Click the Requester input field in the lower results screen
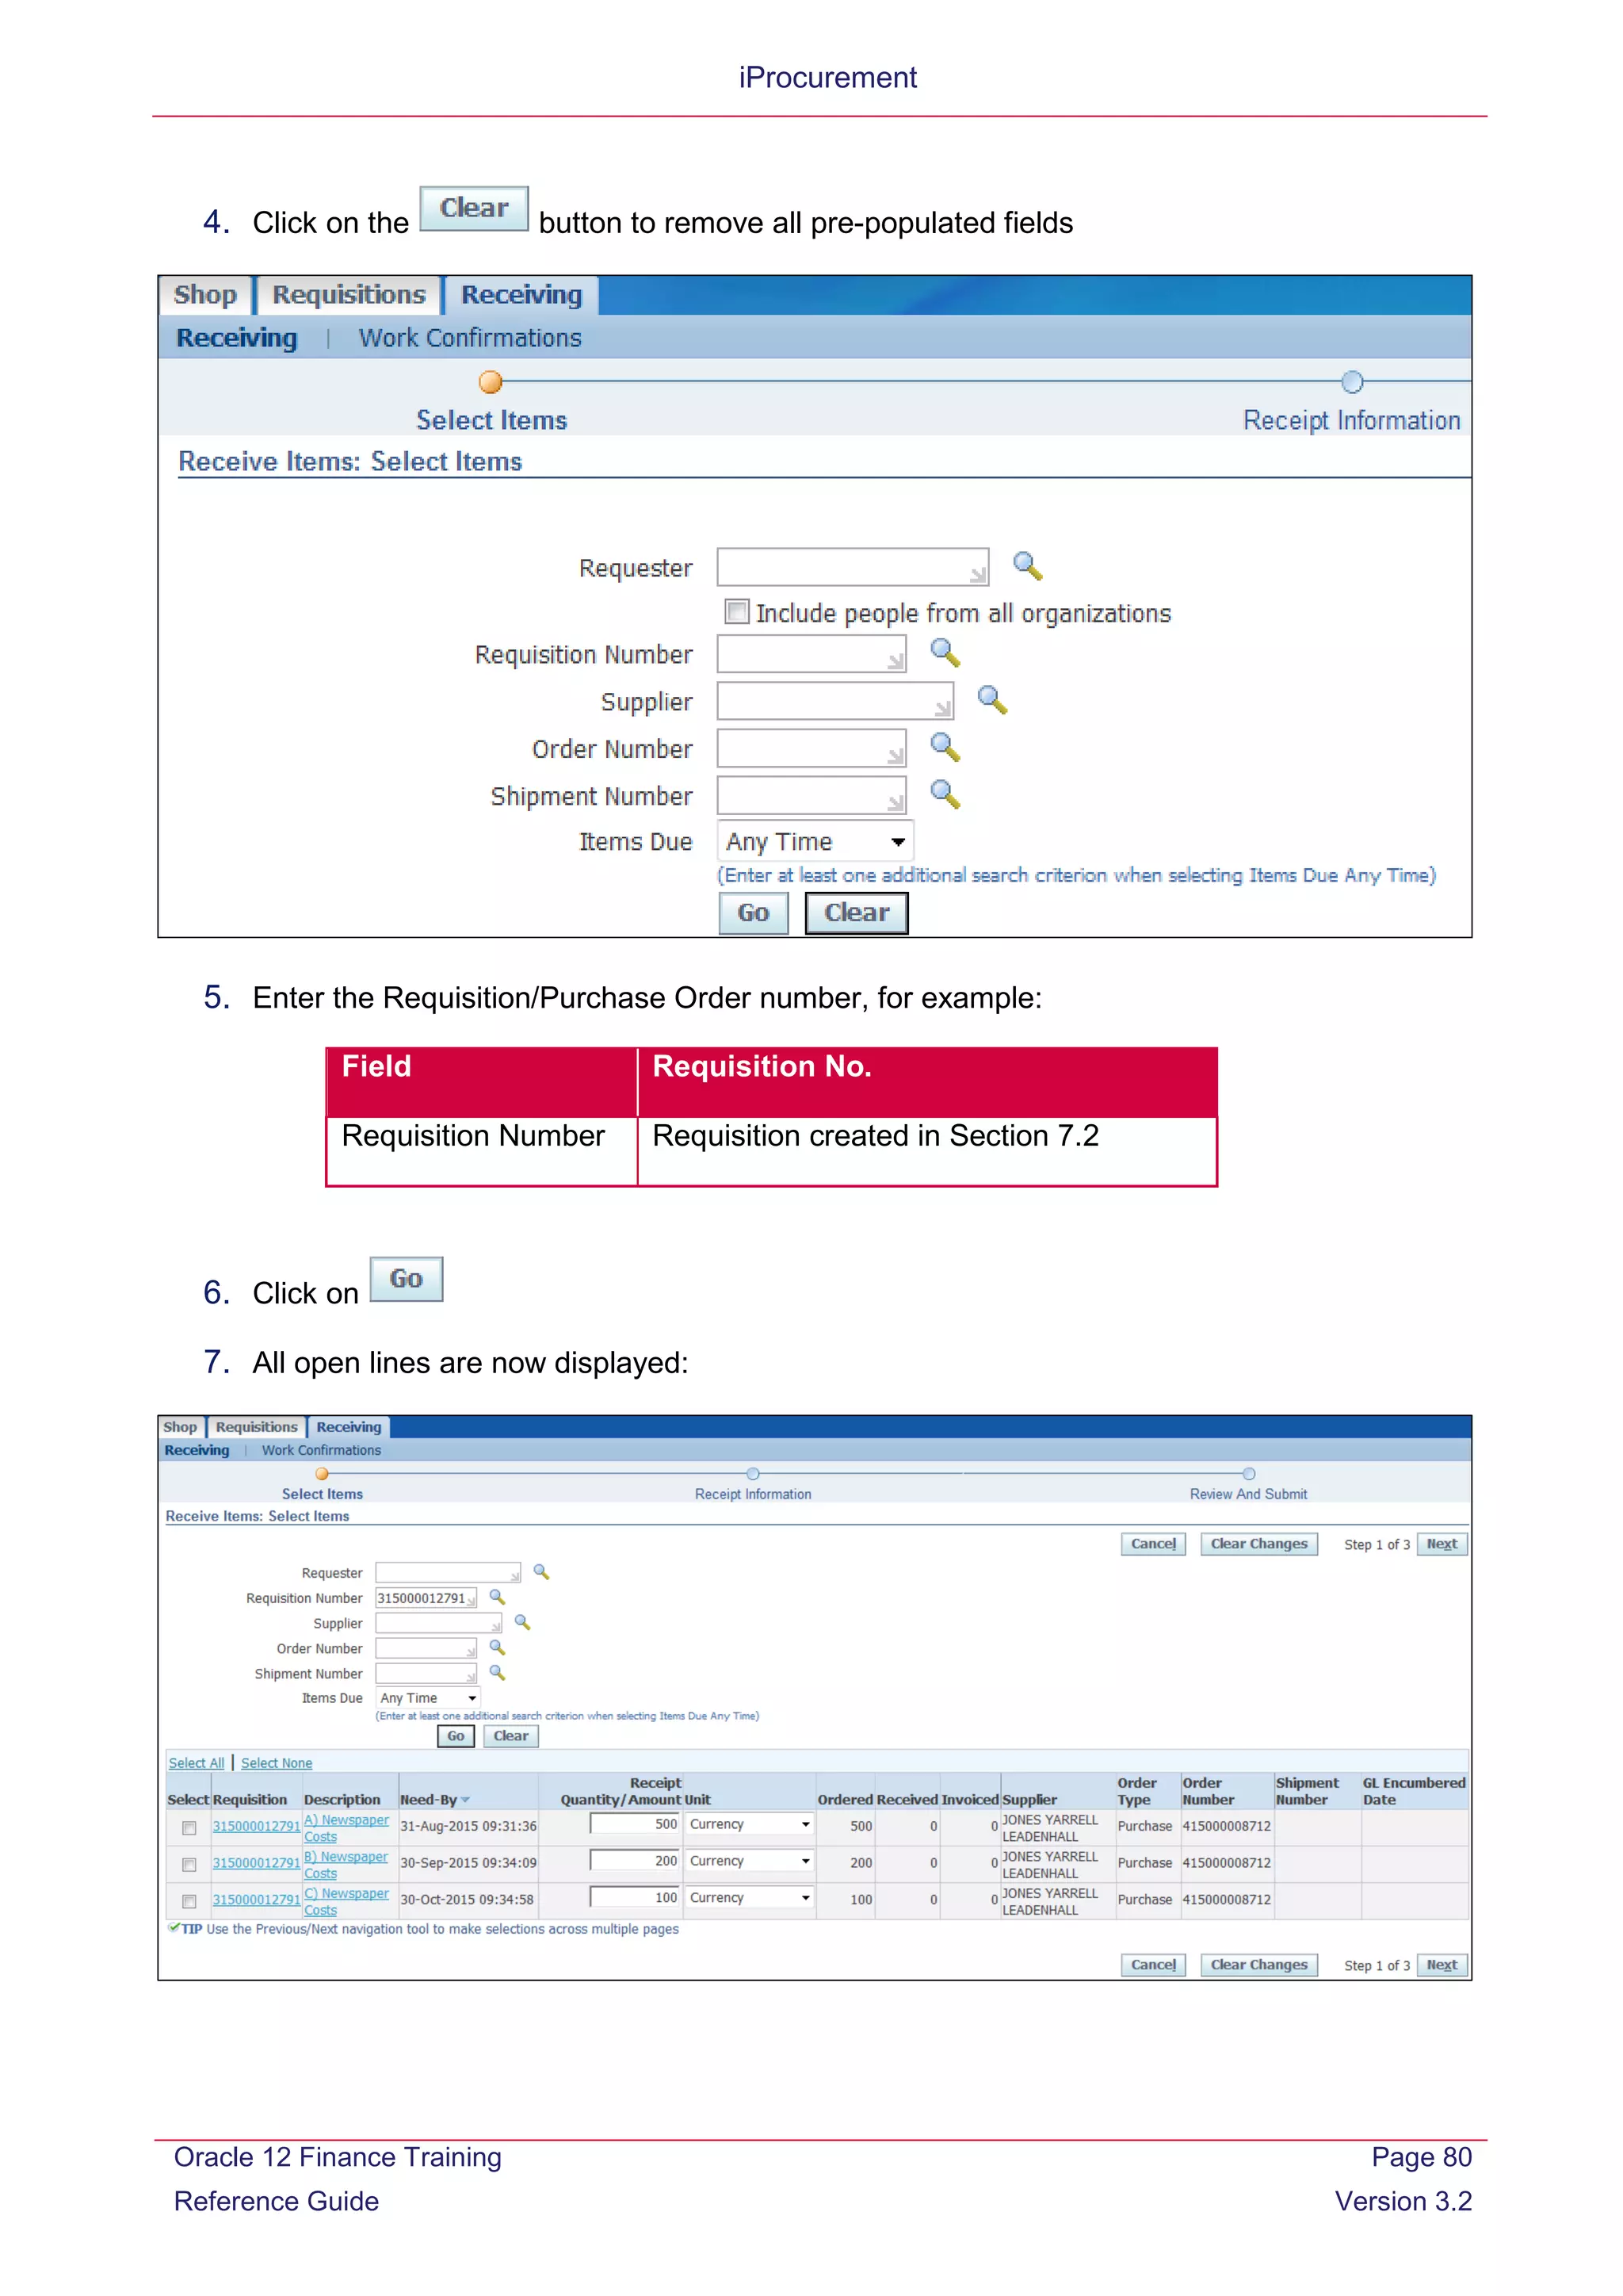The image size is (1623, 2296). (x=448, y=1573)
